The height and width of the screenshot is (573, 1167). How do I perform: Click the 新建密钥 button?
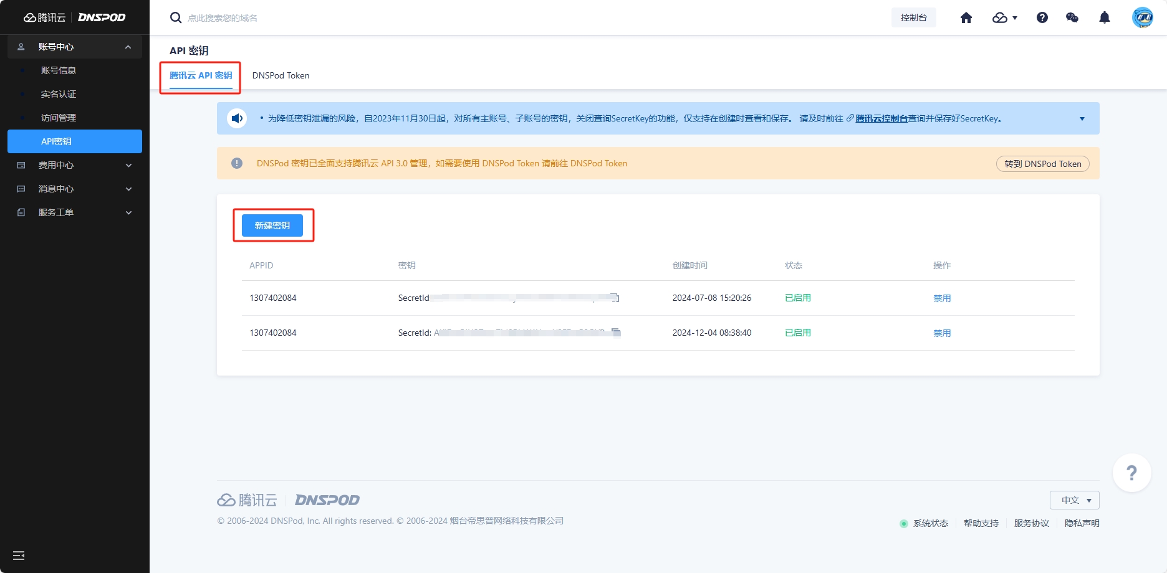pos(272,225)
